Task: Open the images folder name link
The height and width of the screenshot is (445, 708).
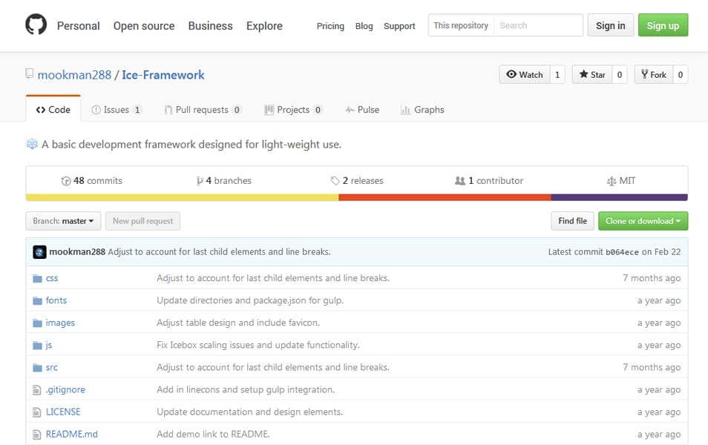Action: [60, 323]
